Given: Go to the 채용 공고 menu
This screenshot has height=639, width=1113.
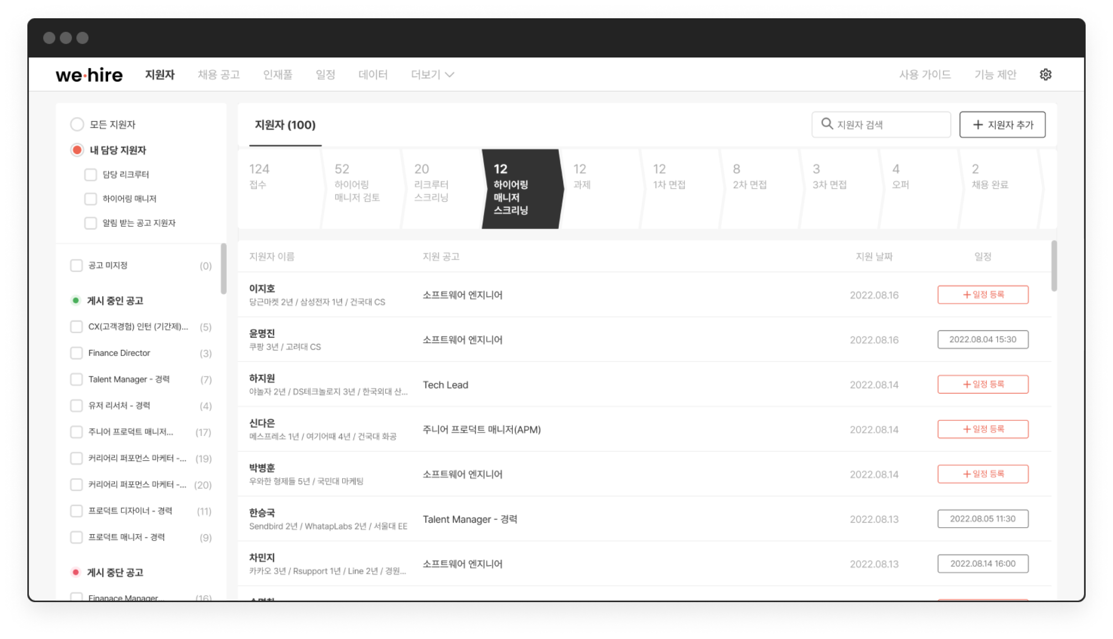Looking at the screenshot, I should 218,74.
